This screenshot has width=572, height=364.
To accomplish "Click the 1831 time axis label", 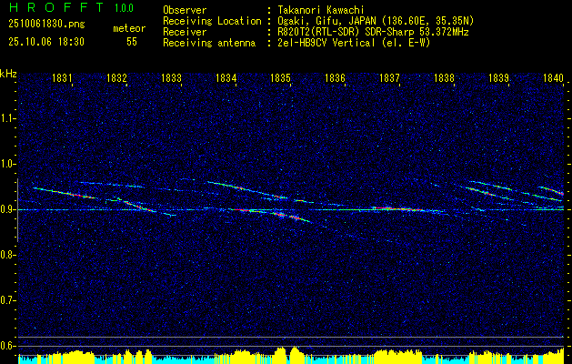I will tap(62, 78).
